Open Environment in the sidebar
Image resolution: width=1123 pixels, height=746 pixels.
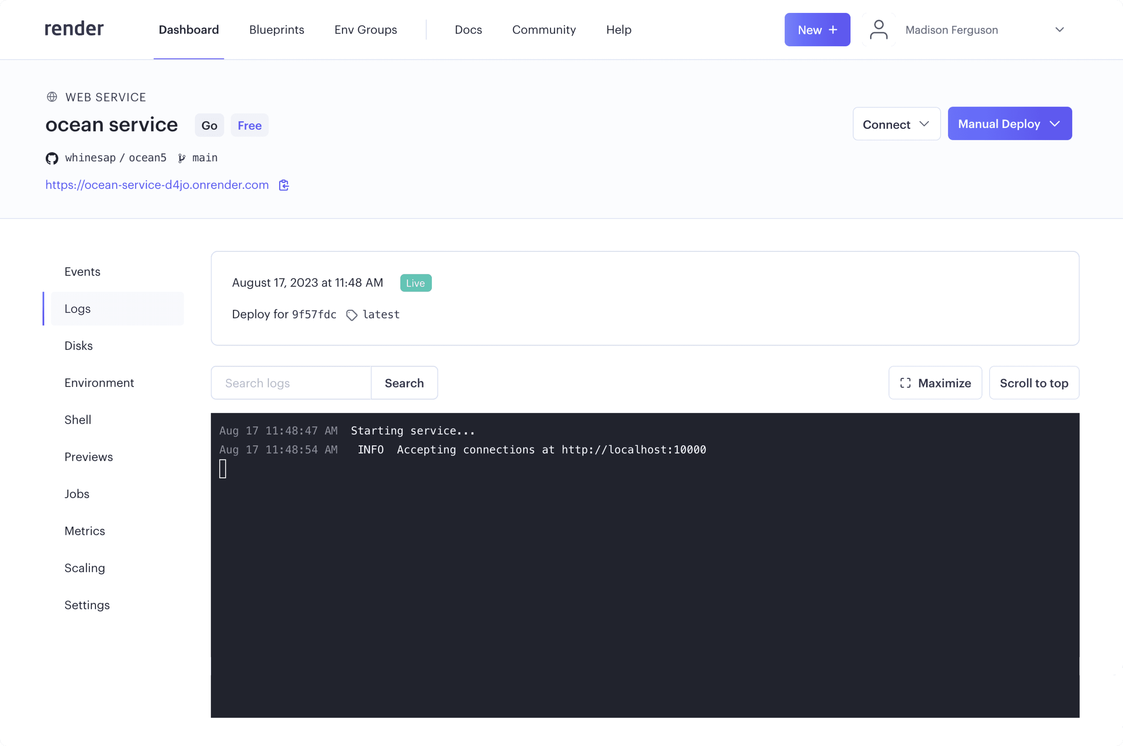pos(99,383)
